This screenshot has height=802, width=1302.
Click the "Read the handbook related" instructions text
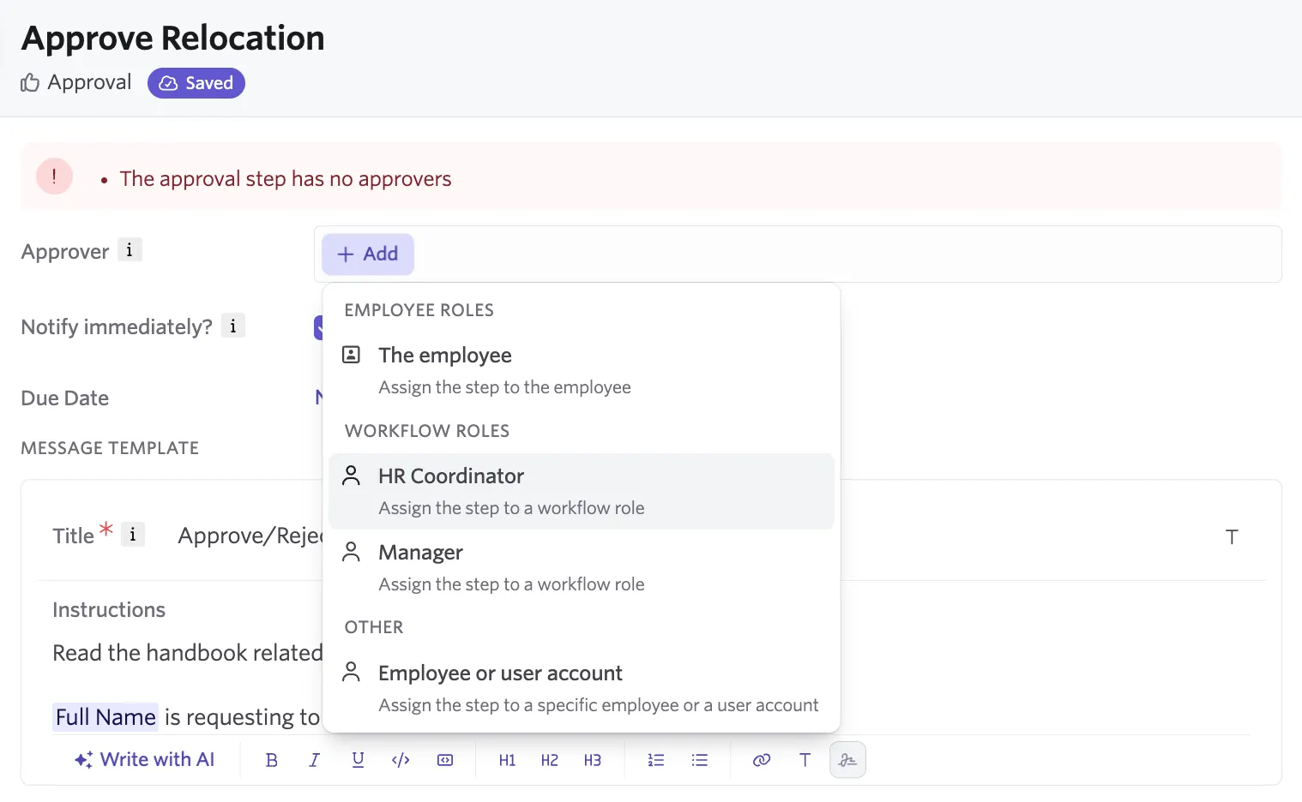[x=188, y=653]
